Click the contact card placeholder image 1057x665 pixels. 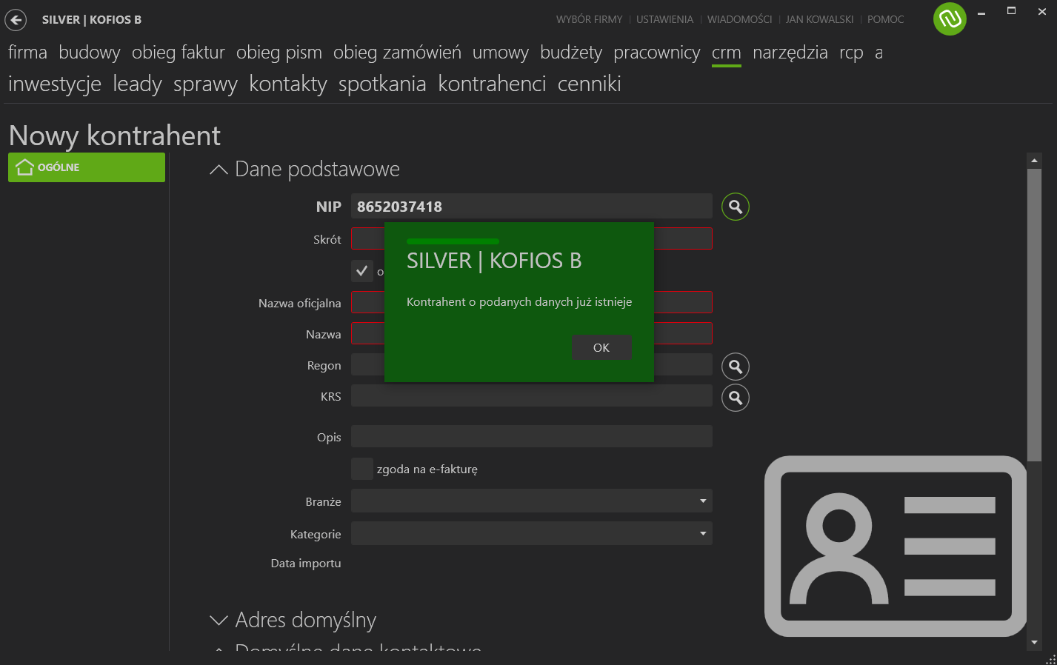click(x=896, y=547)
